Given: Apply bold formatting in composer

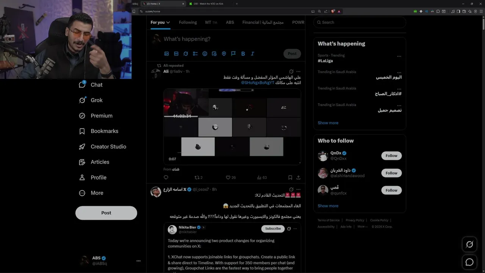Looking at the screenshot, I should pos(243,54).
